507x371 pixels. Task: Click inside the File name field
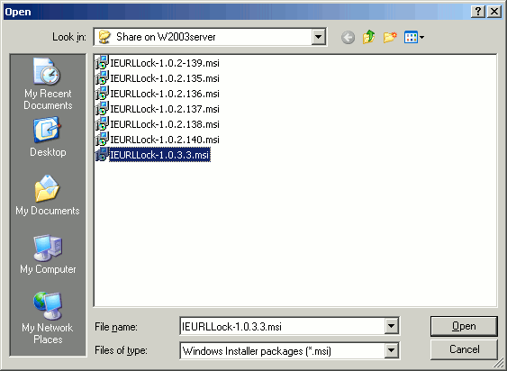tap(282, 326)
